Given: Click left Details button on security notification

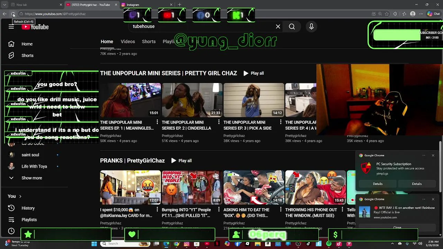Looking at the screenshot, I should (x=378, y=184).
